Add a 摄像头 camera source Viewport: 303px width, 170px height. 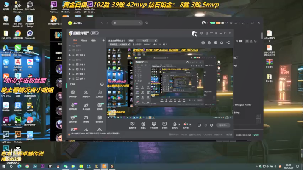143,125
